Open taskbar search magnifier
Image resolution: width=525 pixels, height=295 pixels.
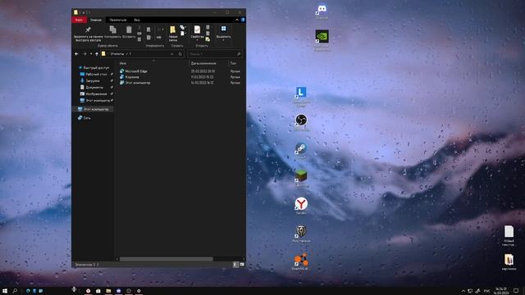point(15,291)
